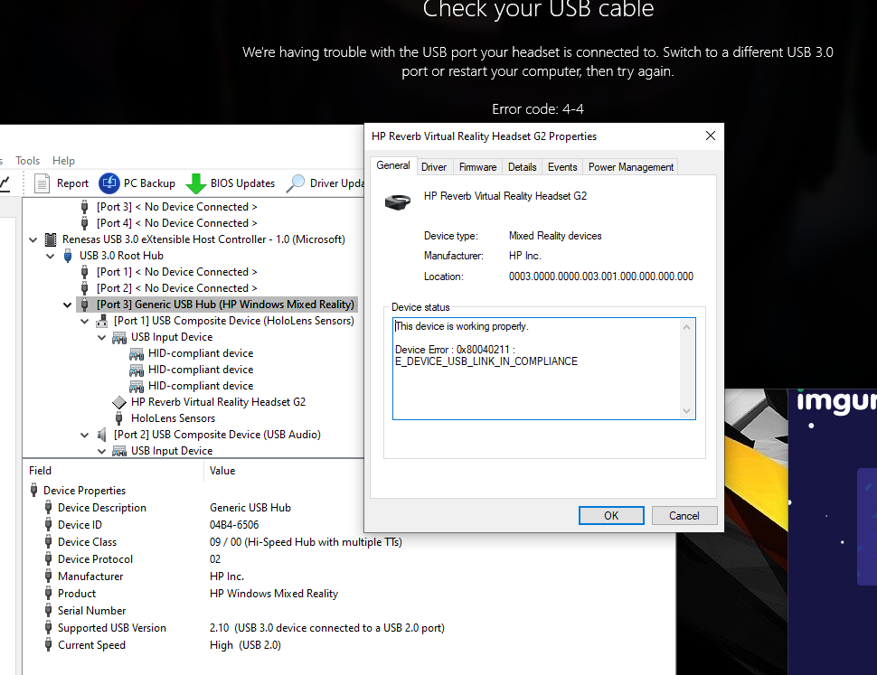Screen dimensions: 877x675
Task: Click the Supported USB Version value text
Action: click(x=327, y=628)
